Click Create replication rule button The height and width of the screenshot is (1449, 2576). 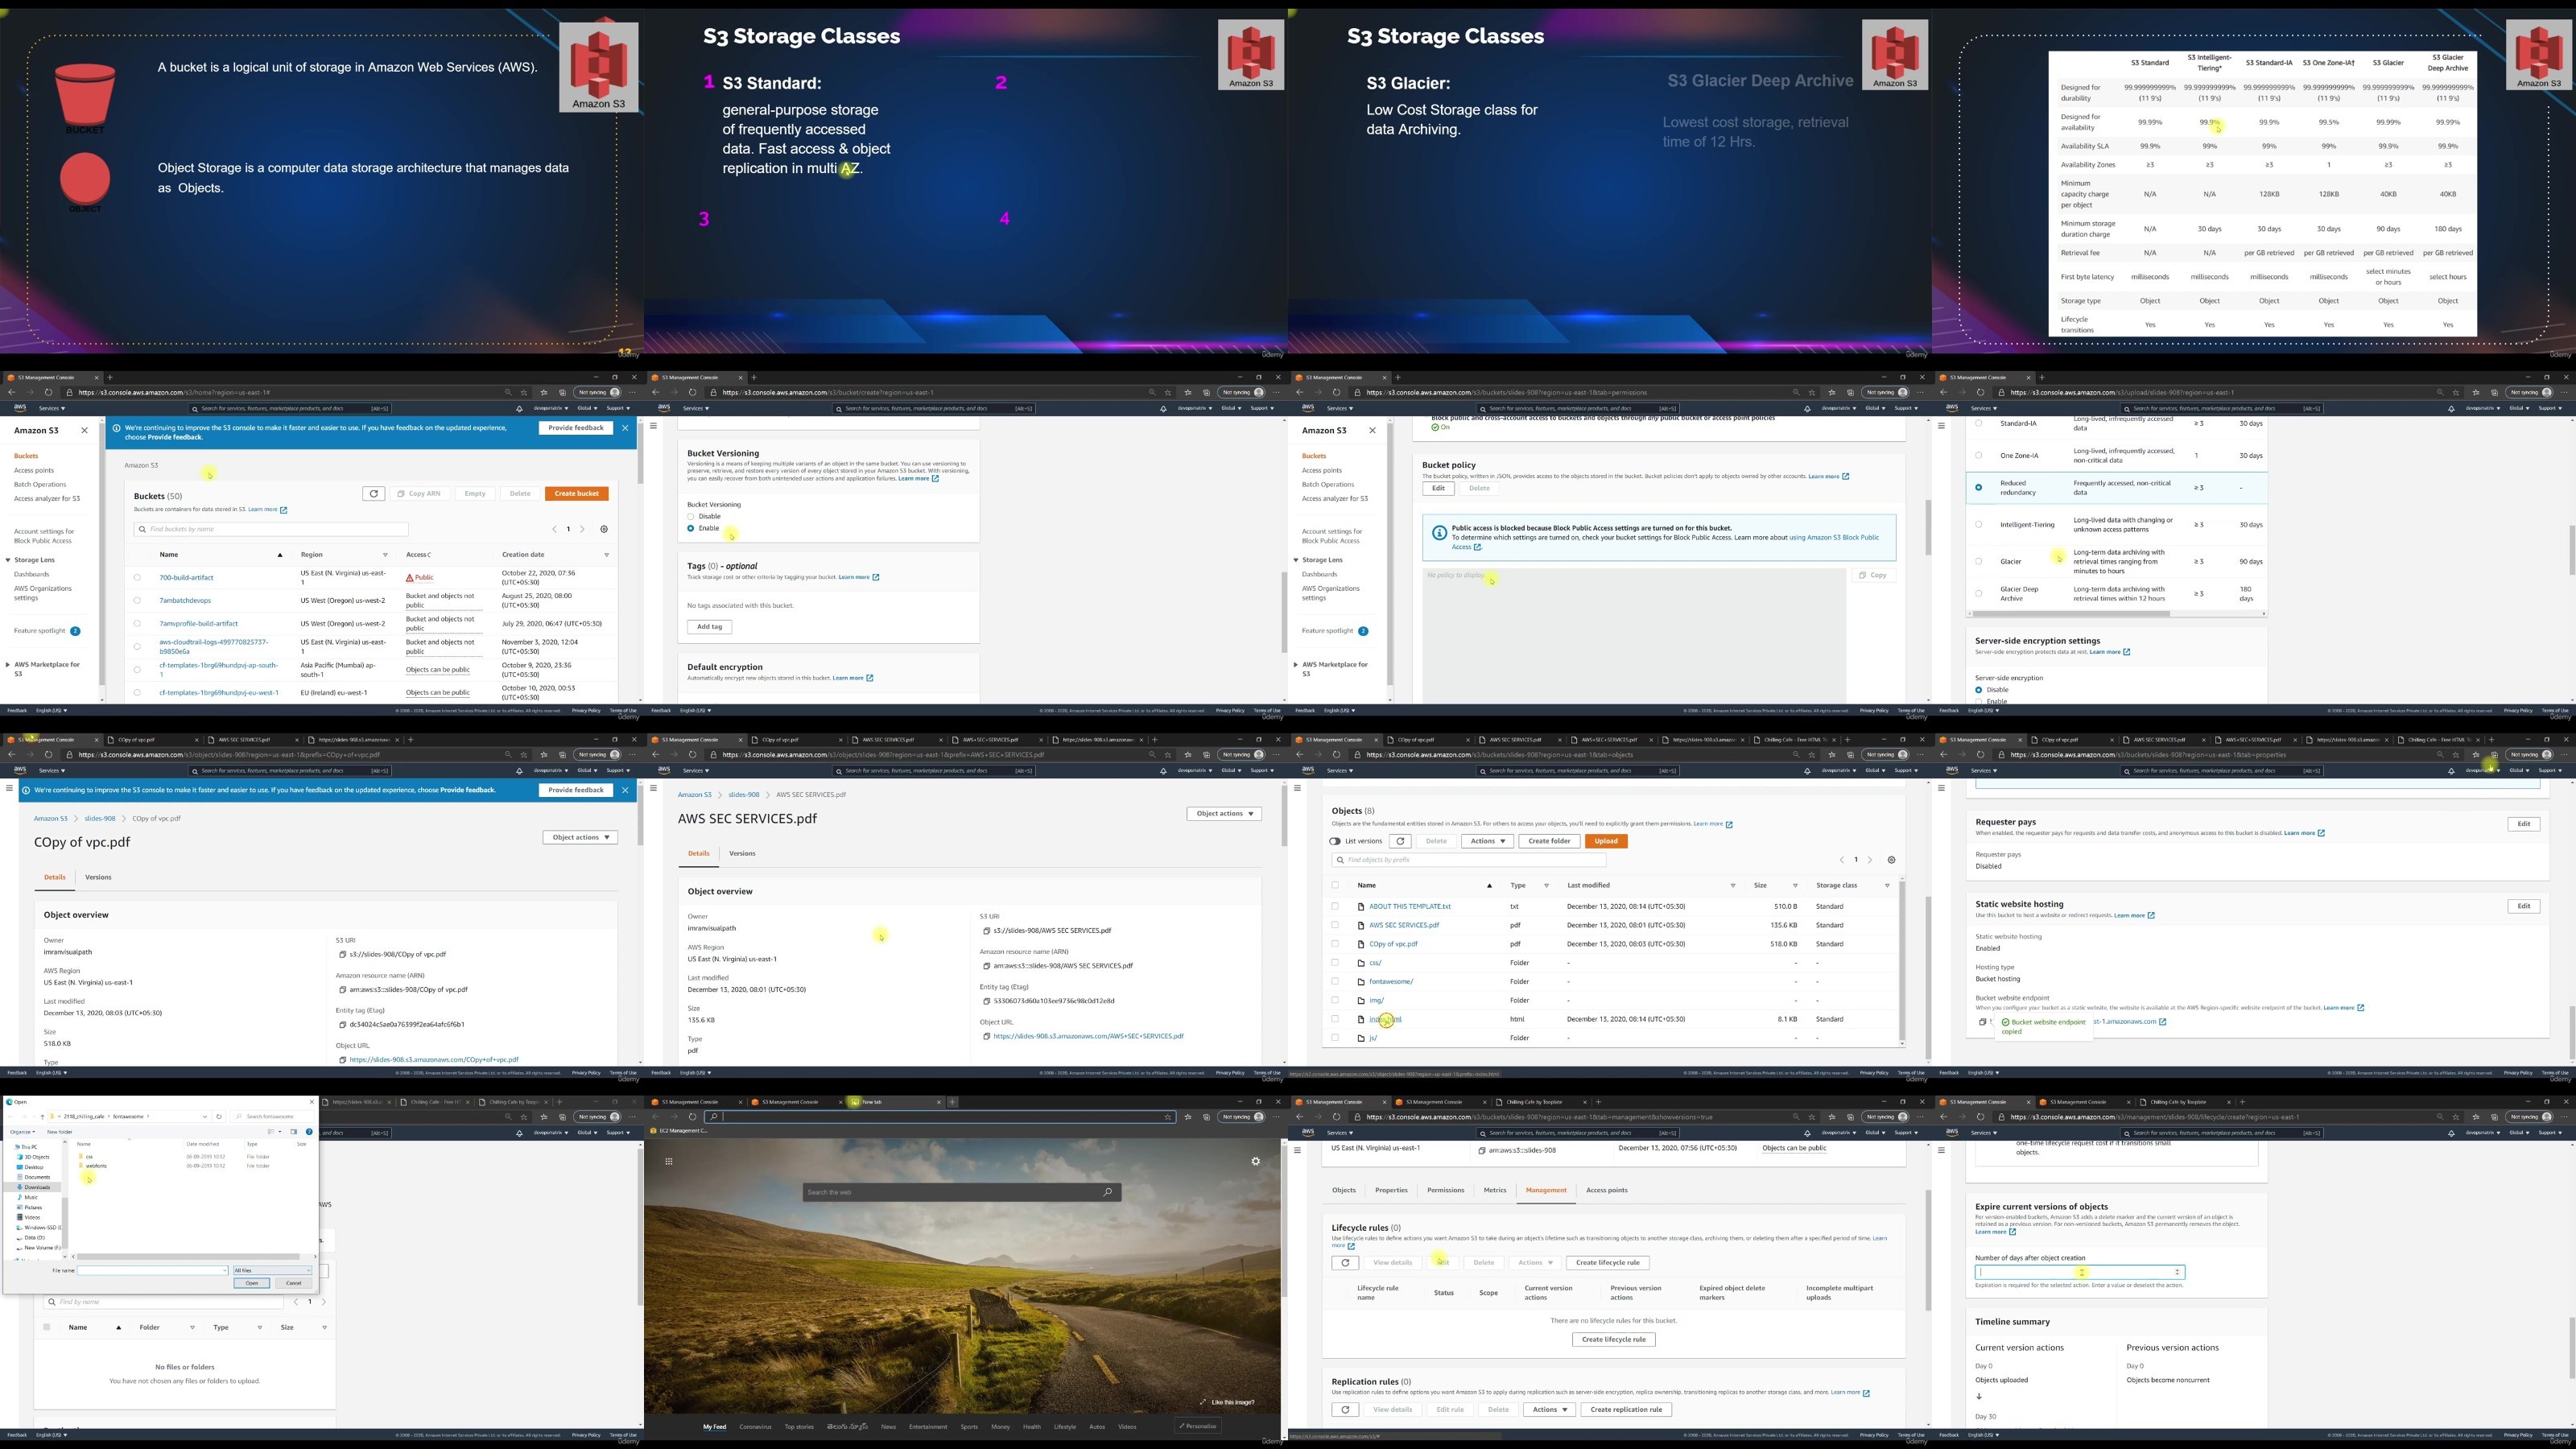[1626, 1409]
